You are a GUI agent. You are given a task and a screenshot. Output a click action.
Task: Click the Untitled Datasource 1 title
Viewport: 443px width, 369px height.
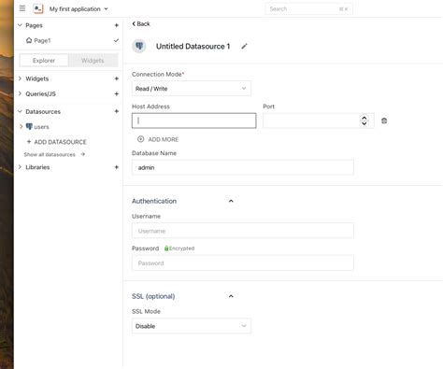click(193, 47)
